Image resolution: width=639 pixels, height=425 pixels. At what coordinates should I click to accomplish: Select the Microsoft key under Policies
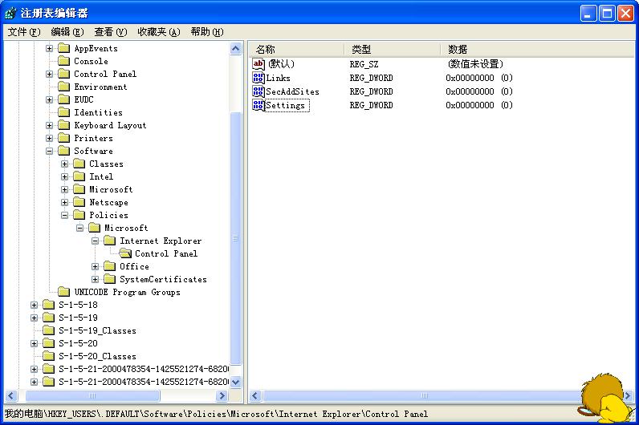coord(126,228)
